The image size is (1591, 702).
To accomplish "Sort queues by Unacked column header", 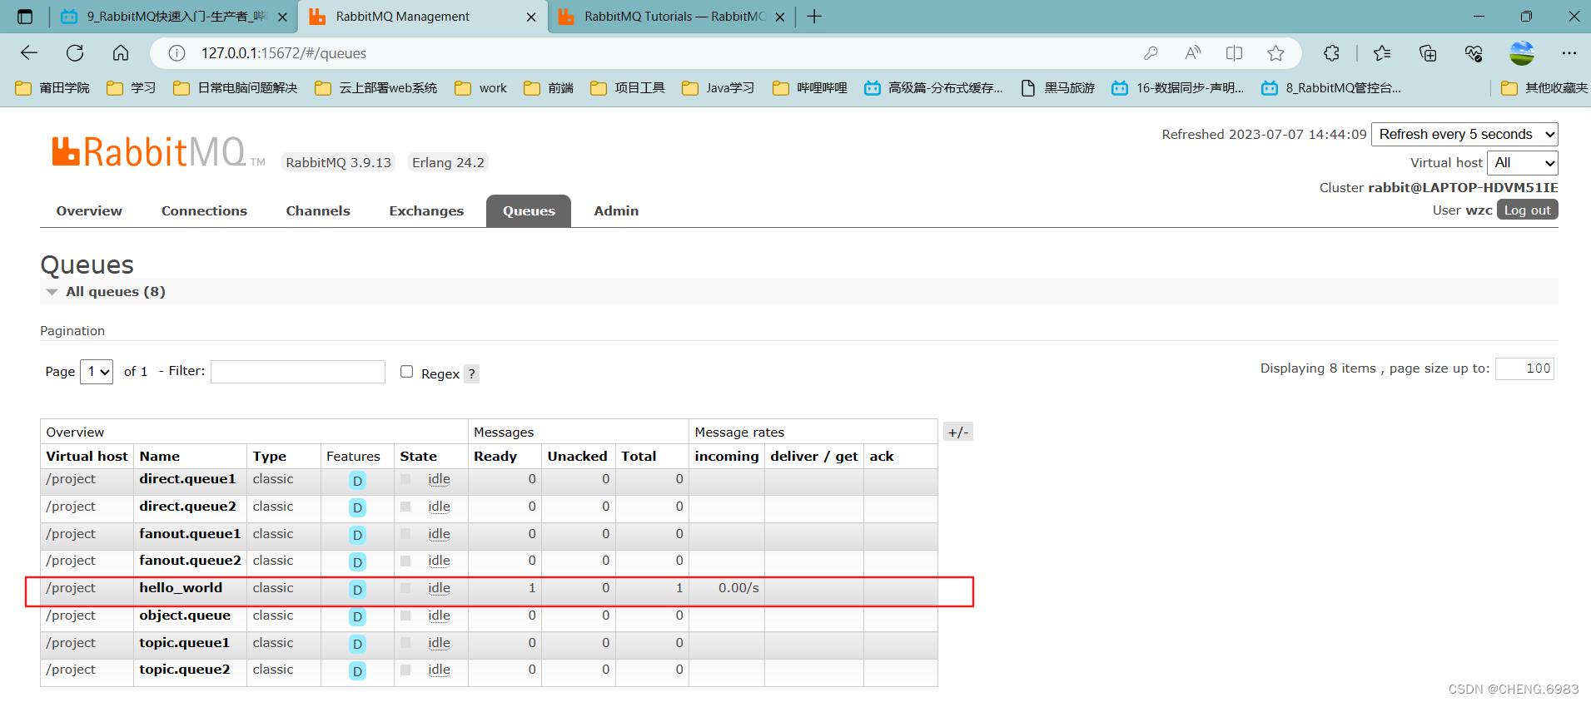I will point(577,457).
